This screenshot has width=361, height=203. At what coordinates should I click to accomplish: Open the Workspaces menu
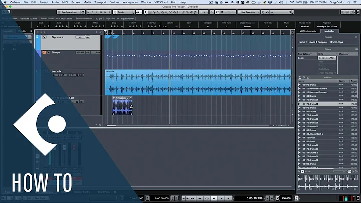pos(130,2)
